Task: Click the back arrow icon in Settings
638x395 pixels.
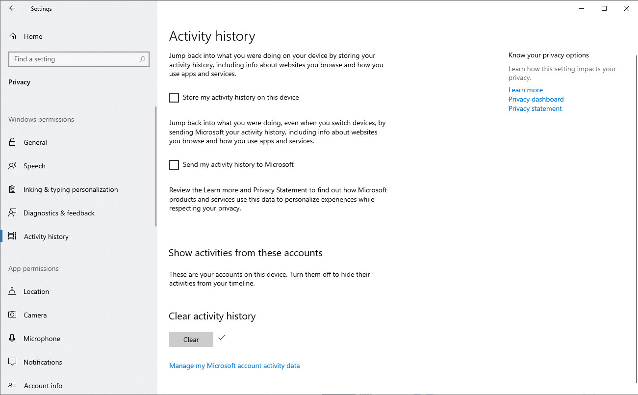Action: pos(12,8)
